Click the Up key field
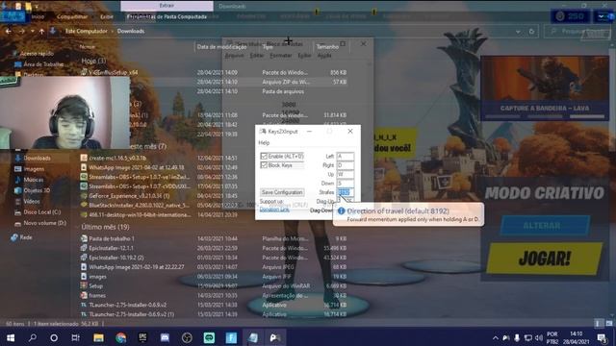The image size is (616, 346). click(x=345, y=174)
